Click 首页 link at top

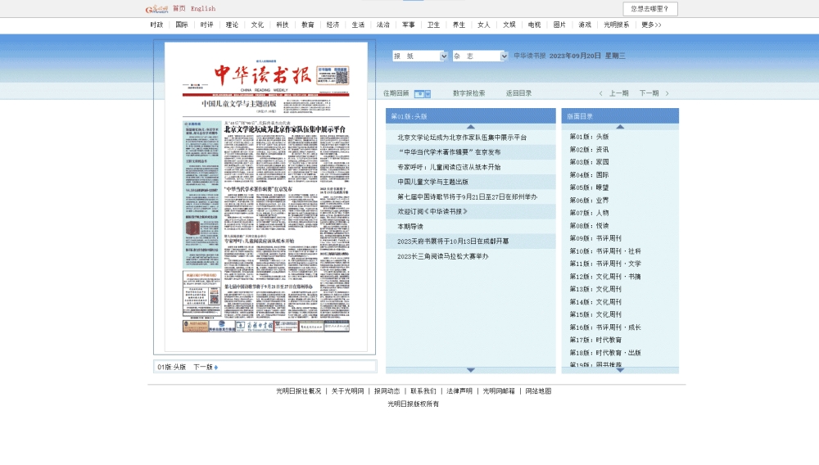click(179, 8)
